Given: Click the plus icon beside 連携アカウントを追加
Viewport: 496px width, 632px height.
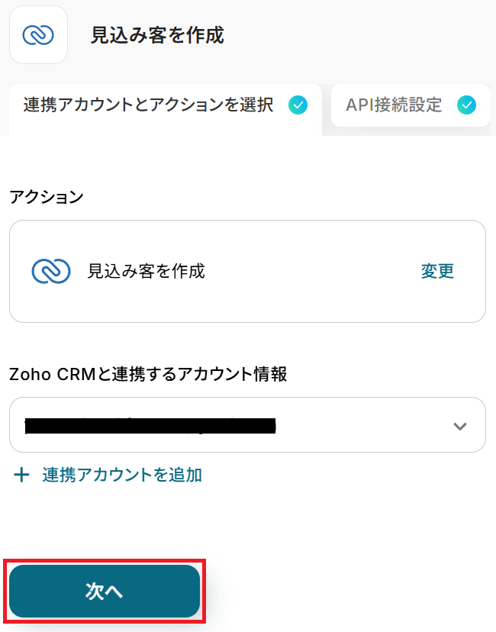Looking at the screenshot, I should click(x=22, y=475).
